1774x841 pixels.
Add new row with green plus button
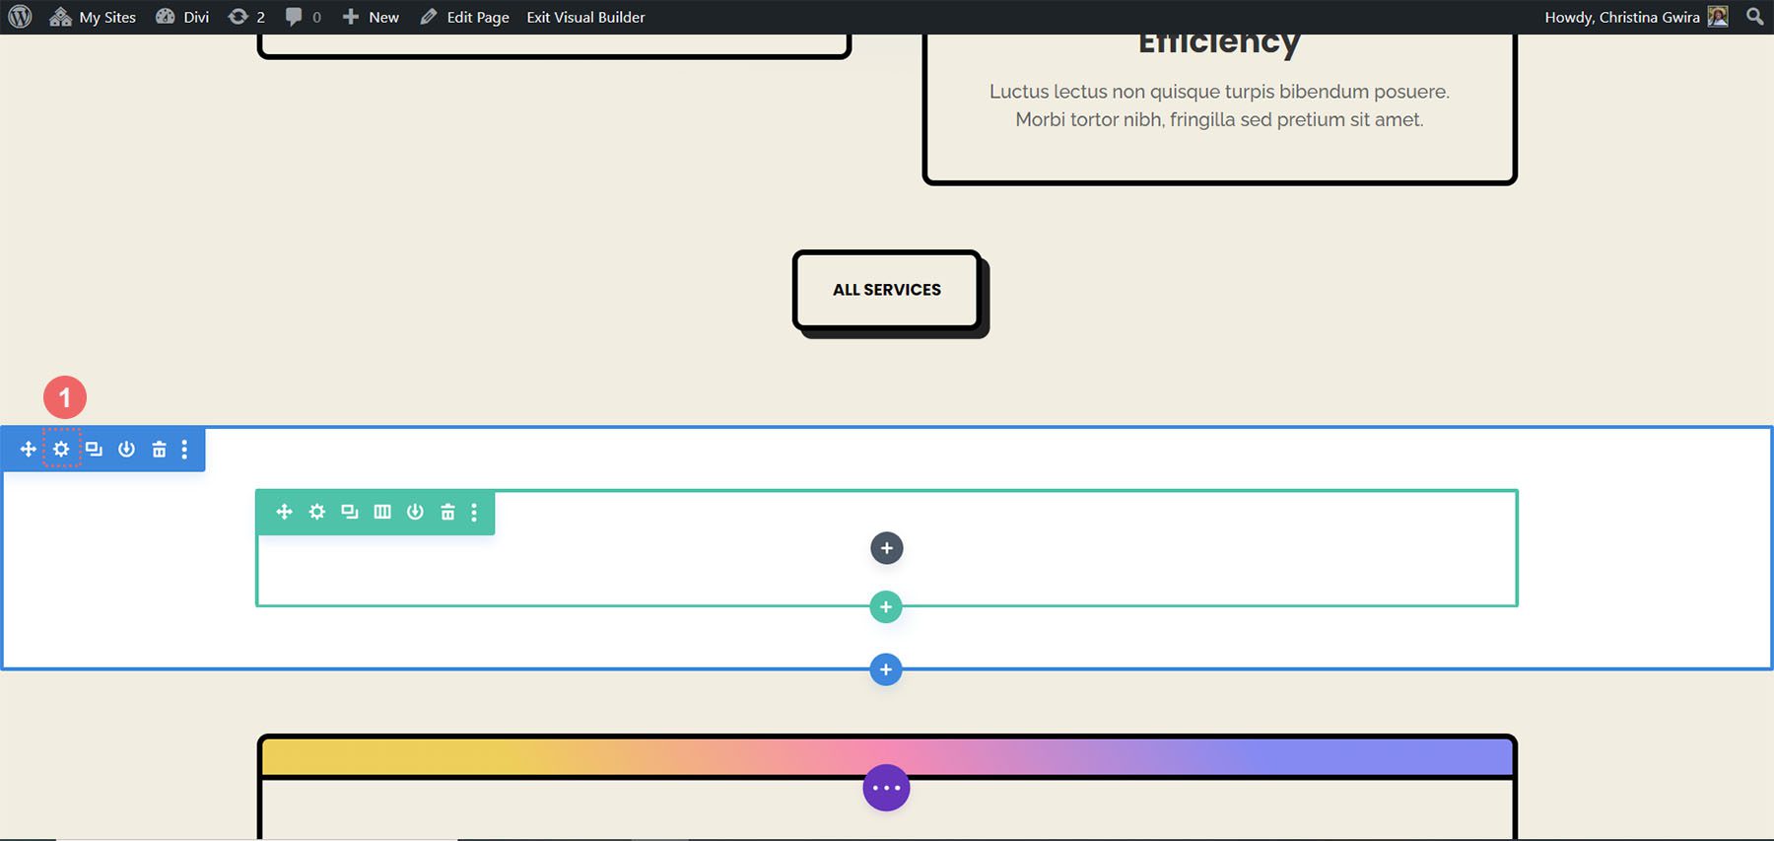(886, 607)
